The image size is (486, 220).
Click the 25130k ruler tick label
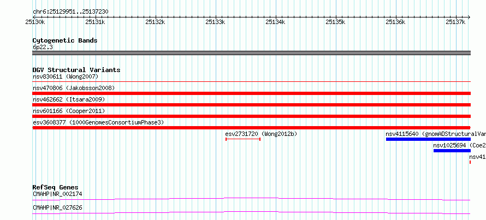click(x=35, y=22)
